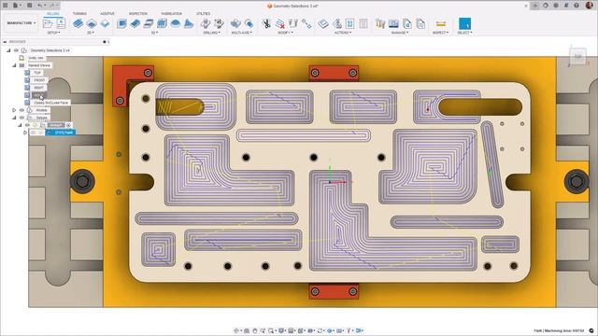Viewport: 598px width, 336px height.
Task: Select the FRONT named view
Action: click(x=39, y=80)
